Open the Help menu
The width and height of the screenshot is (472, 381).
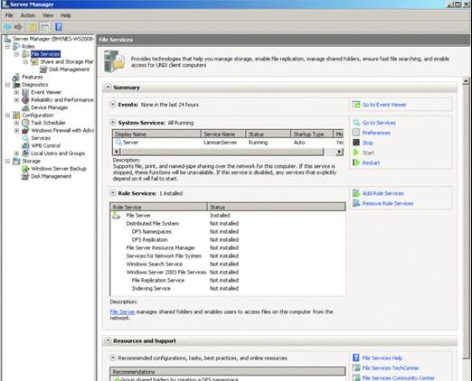[x=65, y=15]
